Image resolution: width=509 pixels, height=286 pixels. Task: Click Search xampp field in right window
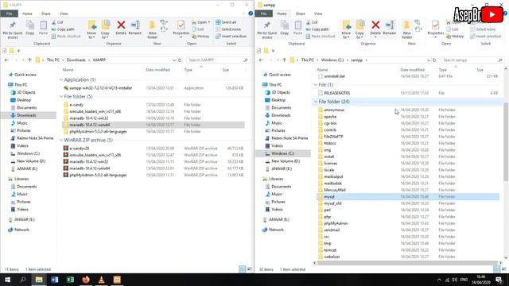472,60
